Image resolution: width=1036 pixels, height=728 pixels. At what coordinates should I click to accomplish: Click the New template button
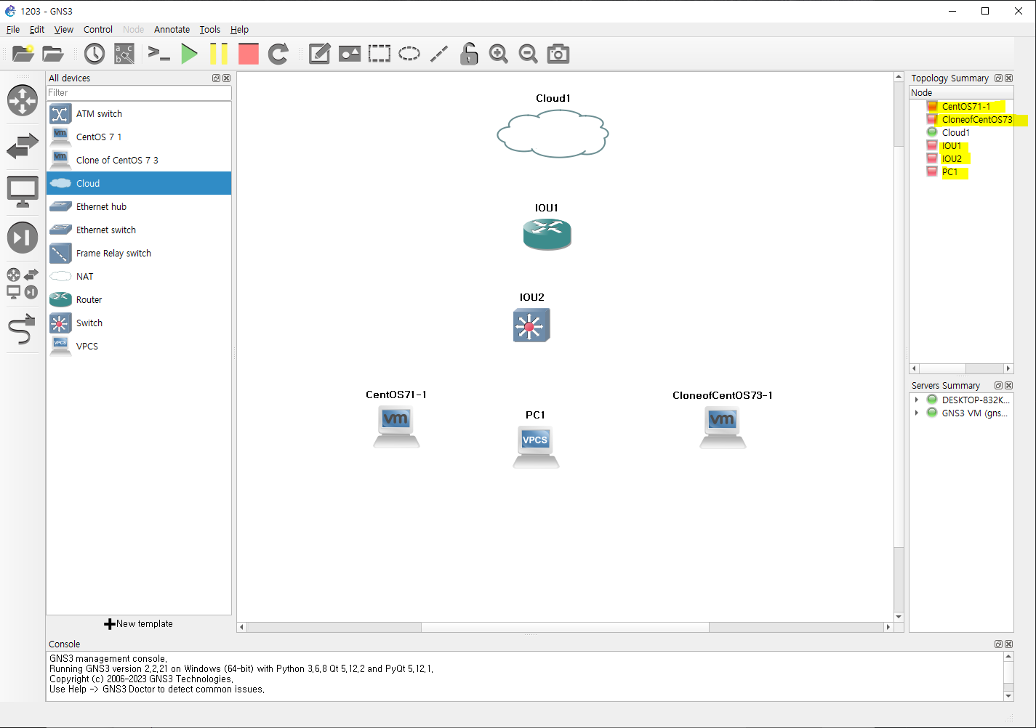[139, 623]
